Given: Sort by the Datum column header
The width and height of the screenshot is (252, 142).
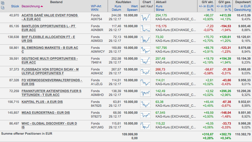Looking at the screenshot, I should 116,10.
